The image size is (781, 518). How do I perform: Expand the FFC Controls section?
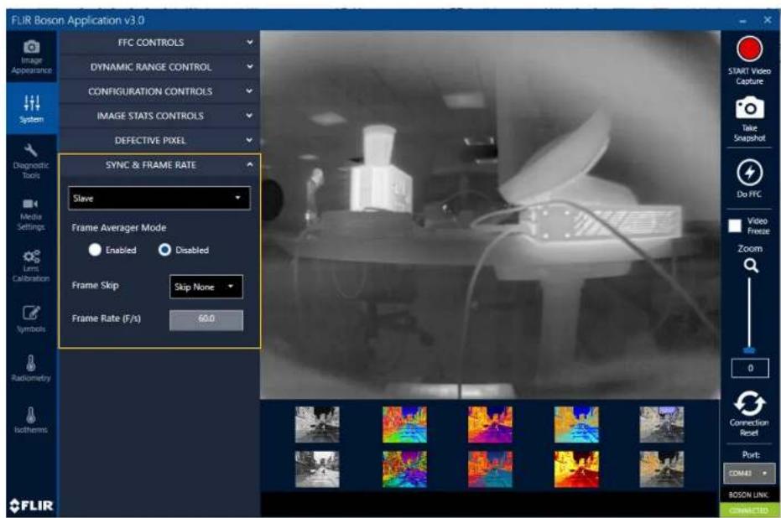159,43
